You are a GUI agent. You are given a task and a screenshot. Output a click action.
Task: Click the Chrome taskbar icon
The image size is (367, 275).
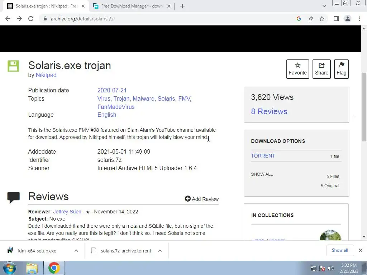[x=54, y=268]
